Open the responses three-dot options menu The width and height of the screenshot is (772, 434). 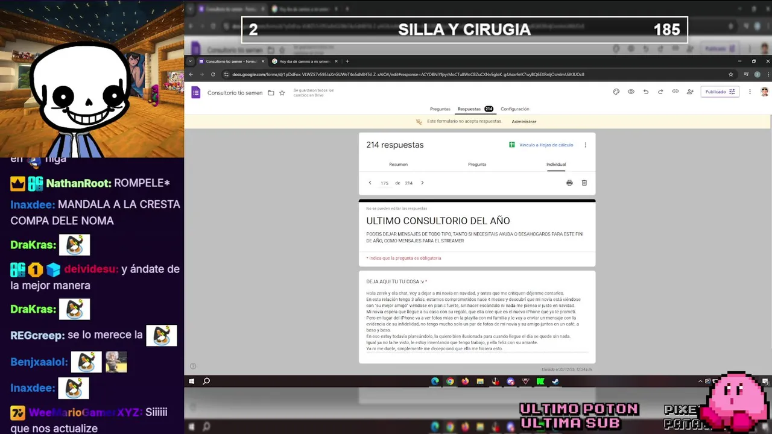585,145
